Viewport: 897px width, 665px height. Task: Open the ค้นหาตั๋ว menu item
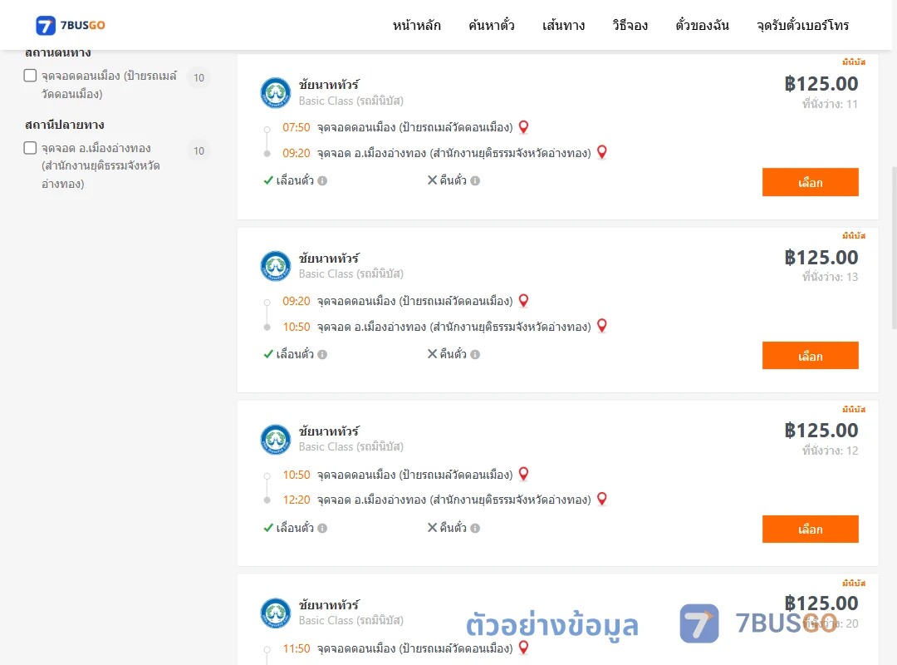[492, 25]
